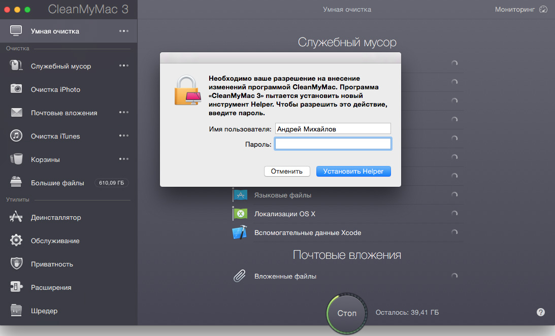This screenshot has height=336, width=555.
Task: Click the Расширения puzzle icon
Action: click(x=16, y=287)
